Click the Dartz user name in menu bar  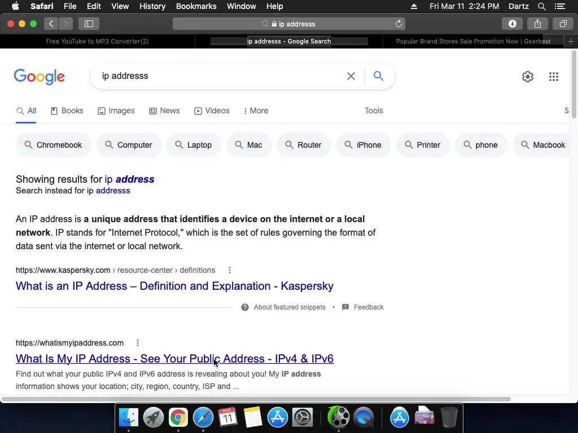[x=519, y=6]
